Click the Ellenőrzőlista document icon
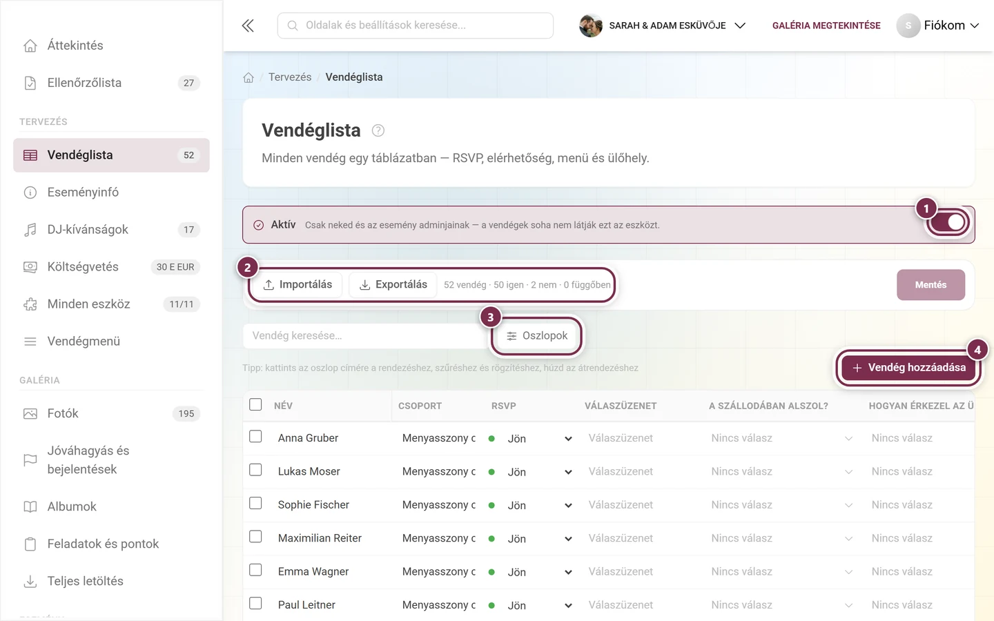 point(30,83)
